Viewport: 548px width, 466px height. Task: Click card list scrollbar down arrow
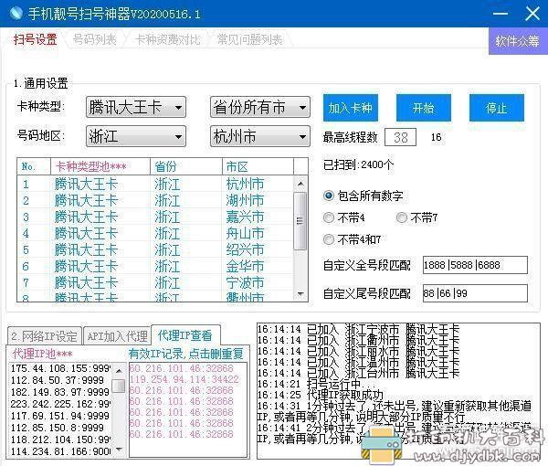coord(300,294)
